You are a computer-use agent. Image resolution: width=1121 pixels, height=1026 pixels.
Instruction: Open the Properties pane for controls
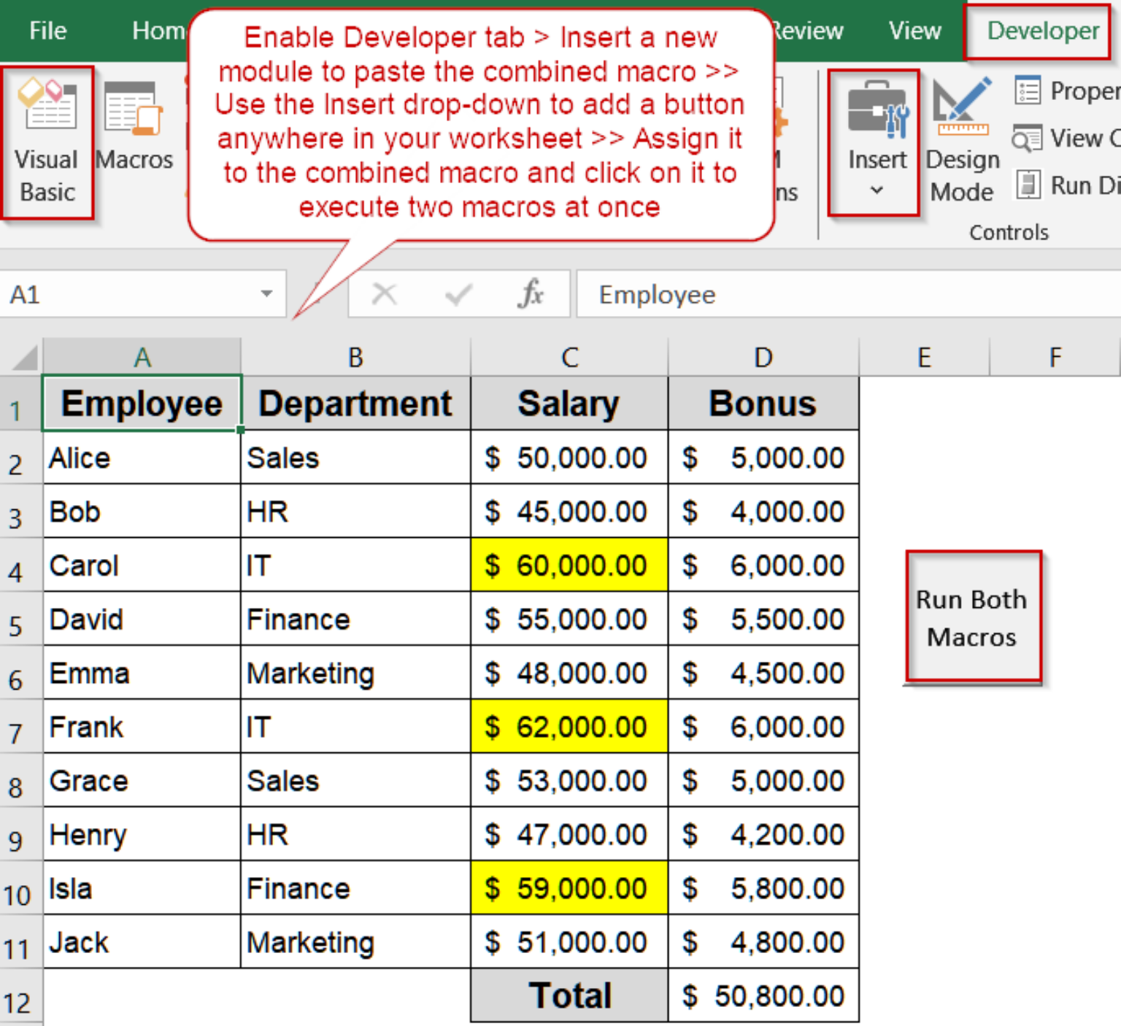(x=1029, y=90)
